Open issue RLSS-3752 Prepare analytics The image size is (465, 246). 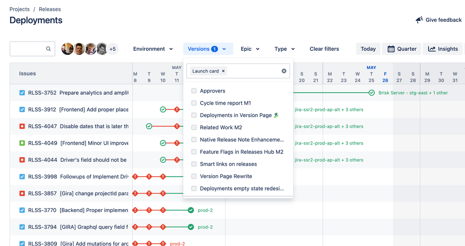[78, 93]
